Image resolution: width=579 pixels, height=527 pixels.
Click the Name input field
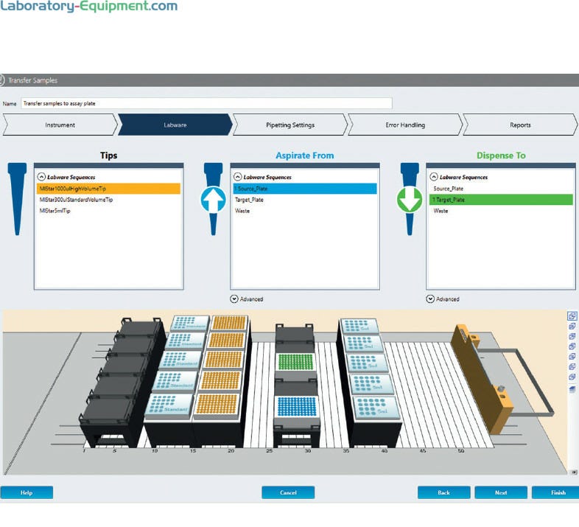(206, 104)
